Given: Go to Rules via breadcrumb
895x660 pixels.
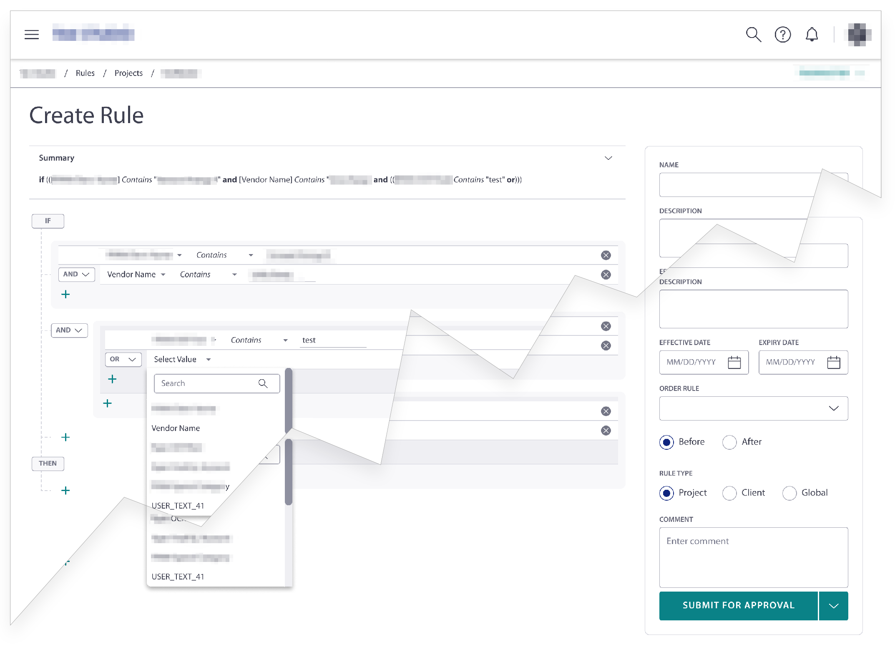Looking at the screenshot, I should 85,73.
